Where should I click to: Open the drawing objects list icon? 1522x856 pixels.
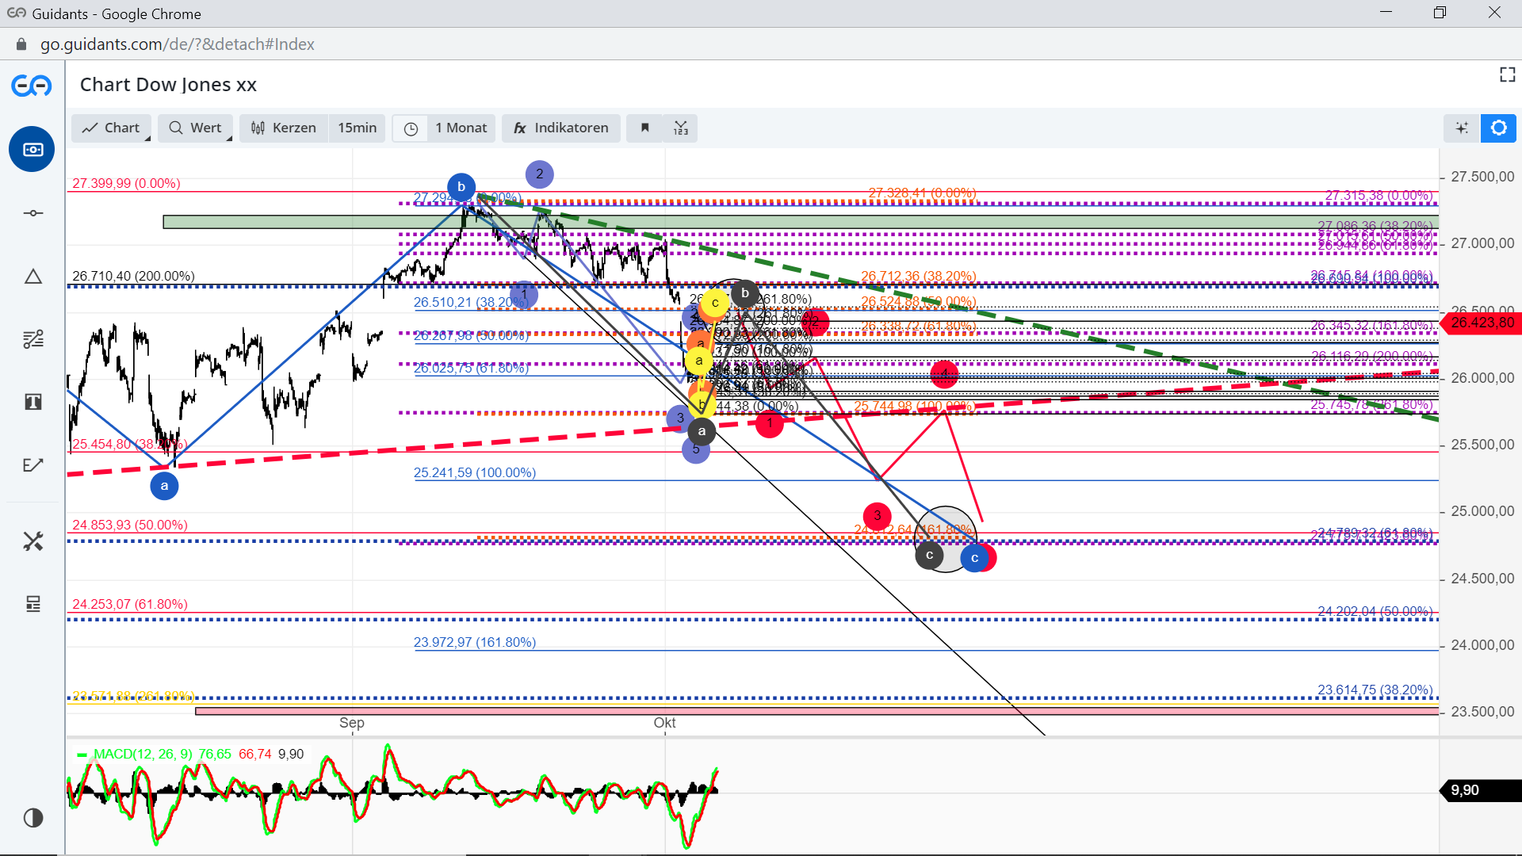[33, 604]
